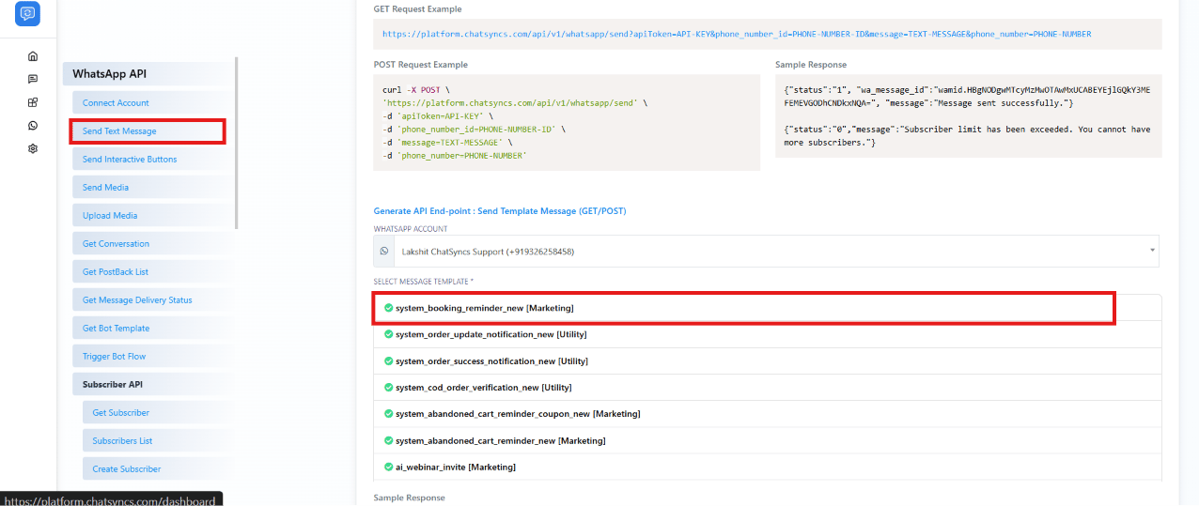Click 'Subscriber limit has been exceeded' response text
Image resolution: width=1199 pixels, height=506 pixels.
coord(967,135)
